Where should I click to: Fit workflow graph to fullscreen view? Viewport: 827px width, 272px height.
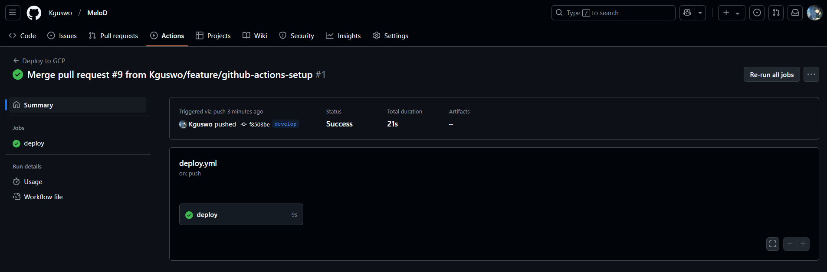click(x=773, y=244)
